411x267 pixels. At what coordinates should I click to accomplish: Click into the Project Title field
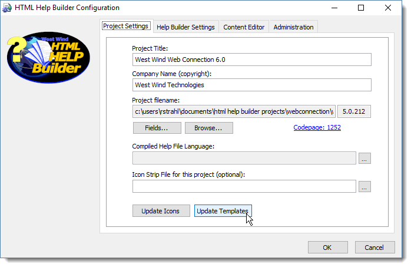(x=251, y=60)
